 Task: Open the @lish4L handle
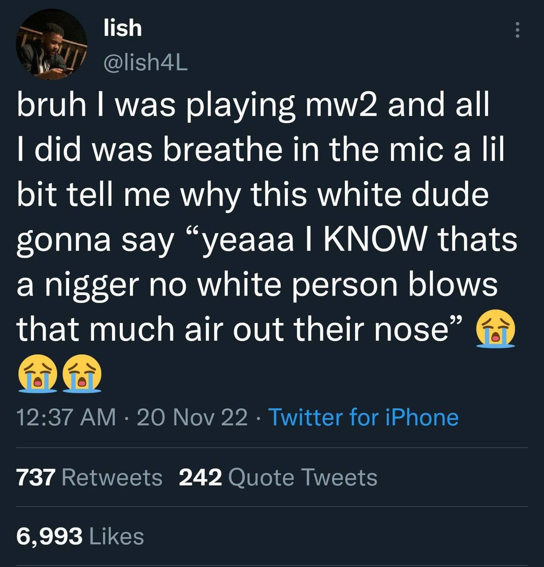(145, 64)
